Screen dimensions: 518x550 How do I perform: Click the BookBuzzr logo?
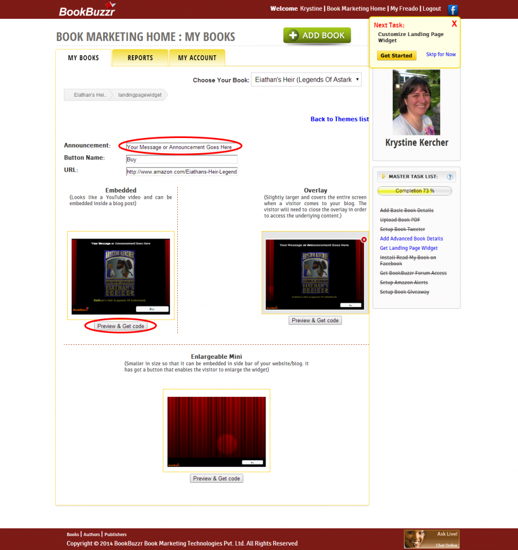pos(87,10)
